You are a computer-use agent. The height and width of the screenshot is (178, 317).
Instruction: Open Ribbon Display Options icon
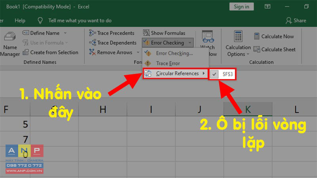(x=267, y=7)
